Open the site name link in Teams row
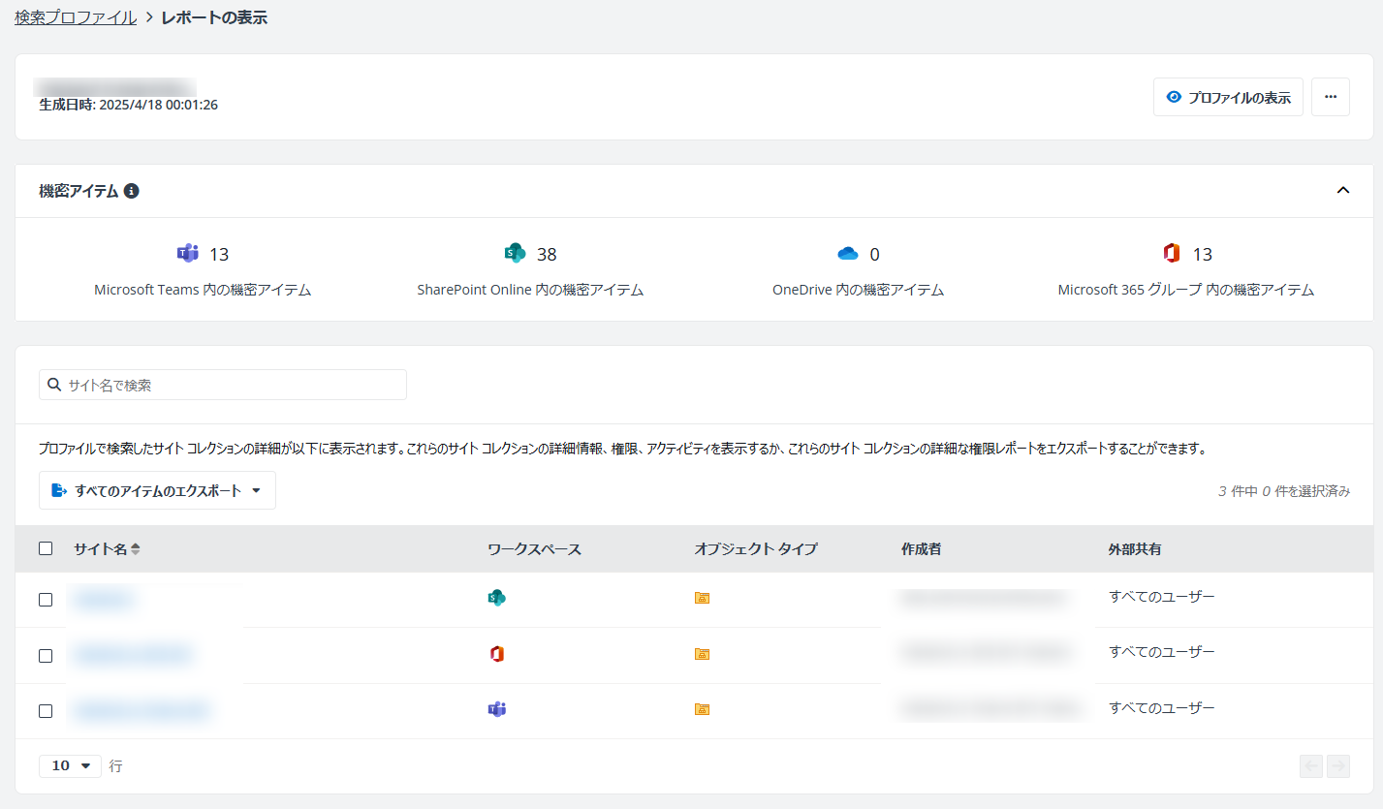Image resolution: width=1383 pixels, height=809 pixels. tap(141, 711)
